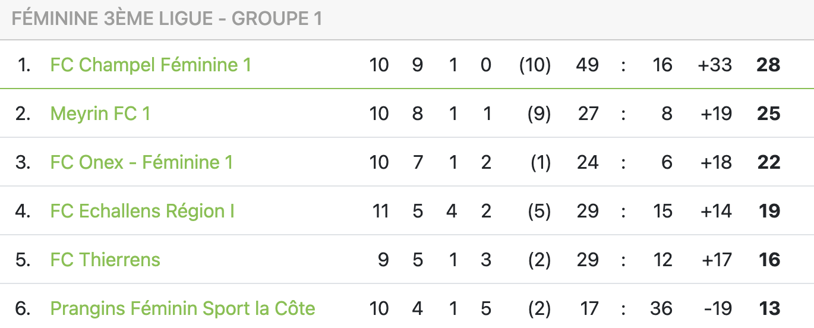Open FC Champel Féminine 1 team link
Screen dimensions: 814x328
coord(150,65)
